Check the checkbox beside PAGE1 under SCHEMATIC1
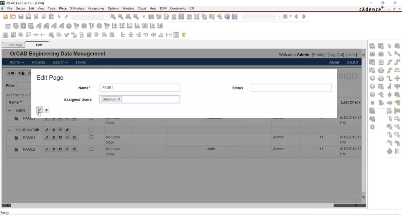The image size is (402, 215). [91, 137]
